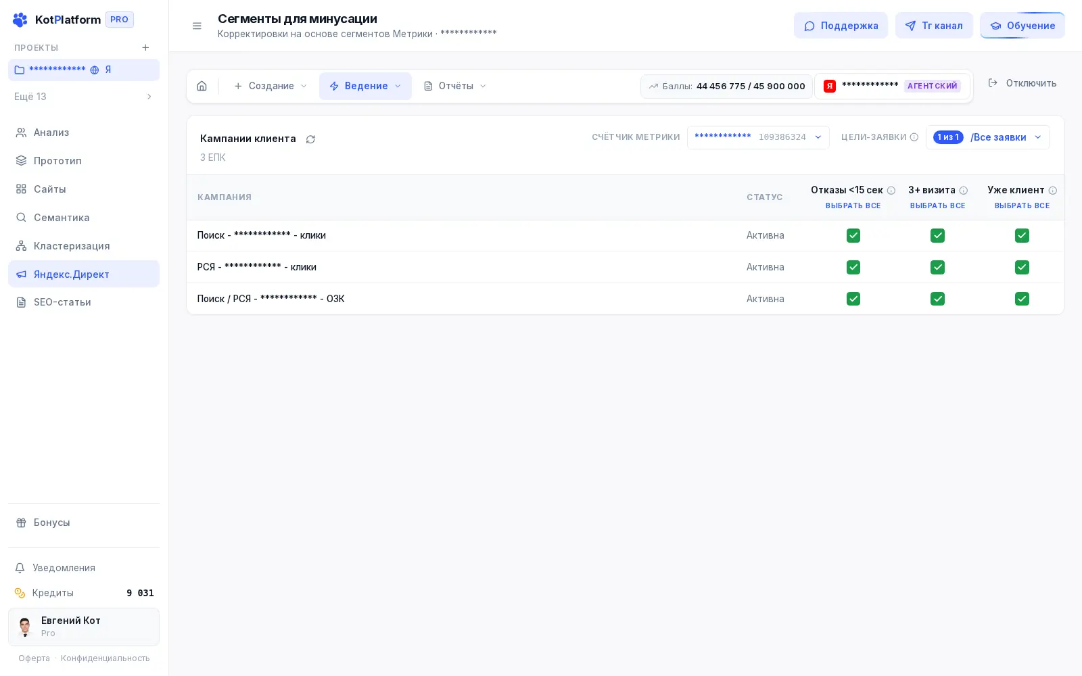
Task: Open the Все заявки goals dropdown
Action: (988, 137)
